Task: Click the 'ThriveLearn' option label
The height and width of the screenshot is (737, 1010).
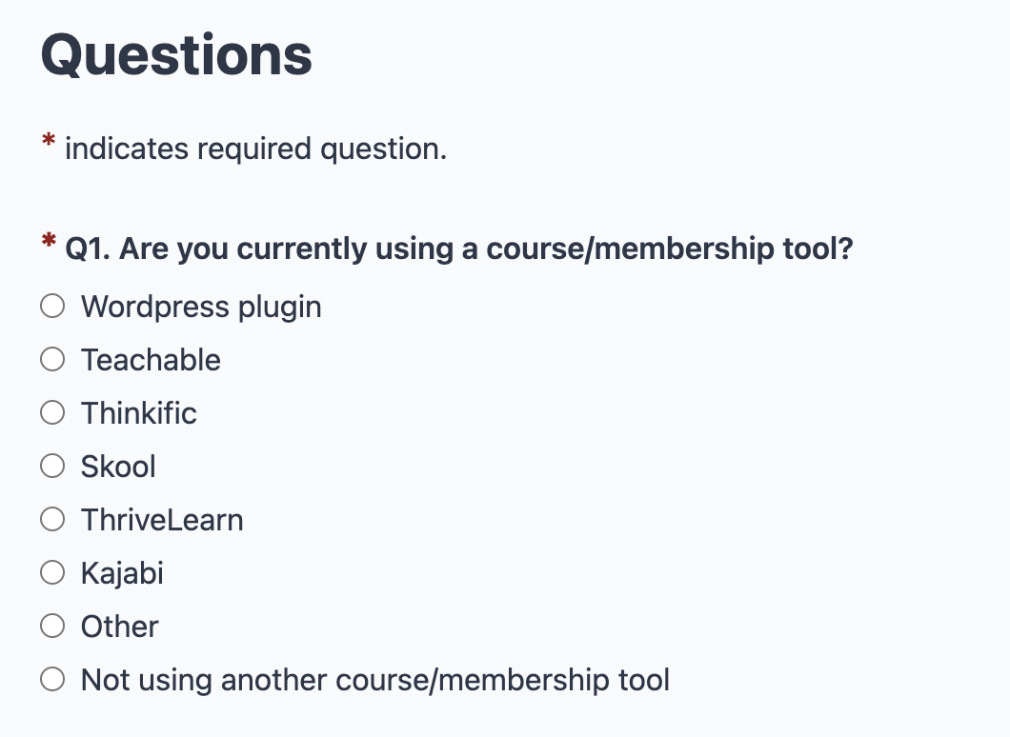Action: pyautogui.click(x=162, y=520)
